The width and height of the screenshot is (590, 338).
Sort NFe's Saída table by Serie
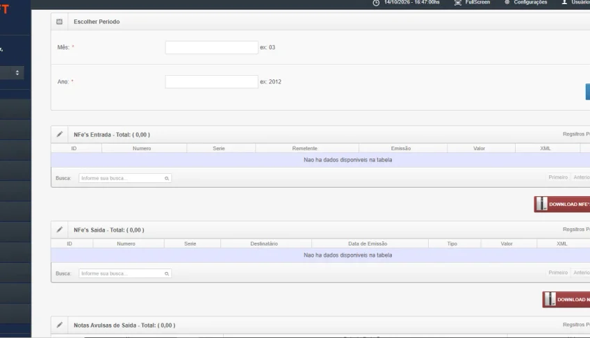click(192, 243)
